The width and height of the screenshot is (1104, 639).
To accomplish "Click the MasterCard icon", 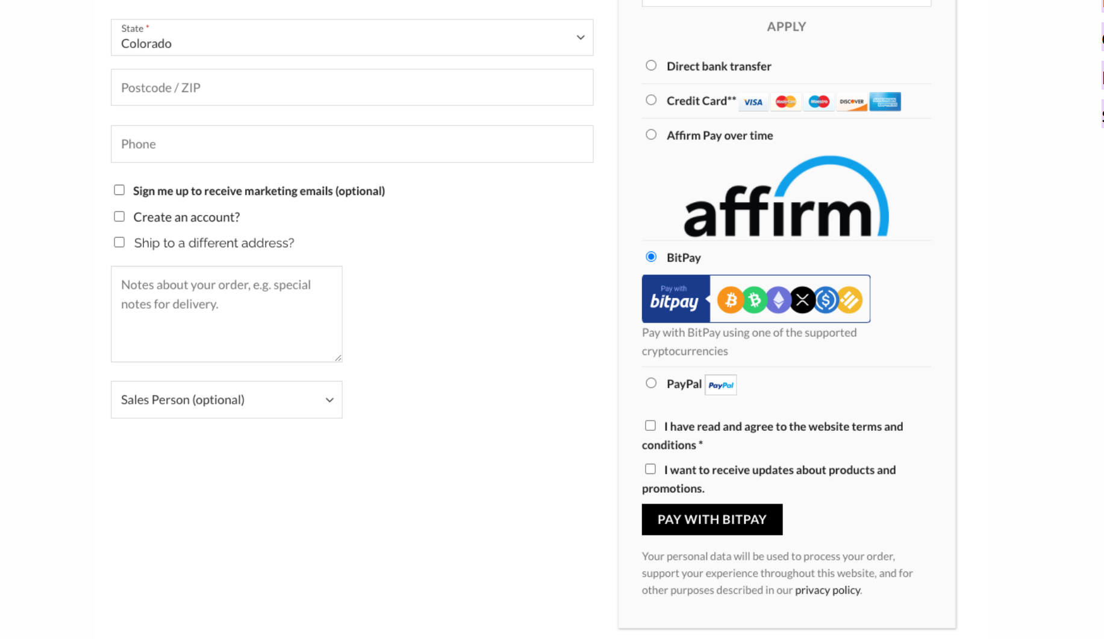I will (x=786, y=102).
